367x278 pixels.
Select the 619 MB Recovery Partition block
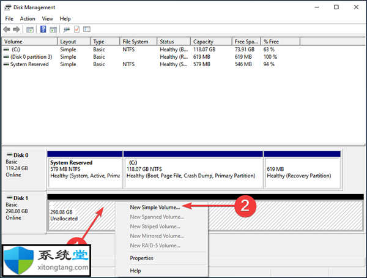click(302, 170)
